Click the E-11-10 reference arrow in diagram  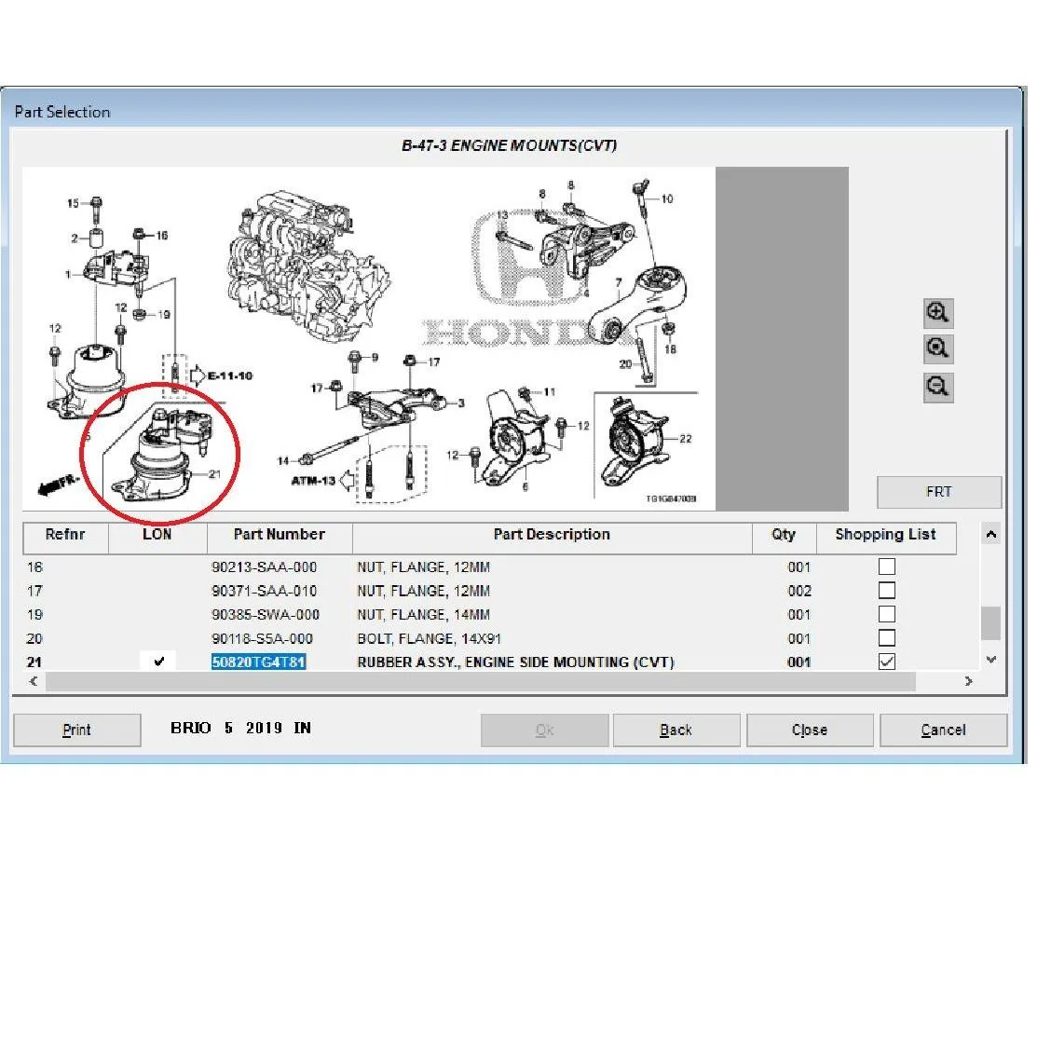click(x=198, y=375)
